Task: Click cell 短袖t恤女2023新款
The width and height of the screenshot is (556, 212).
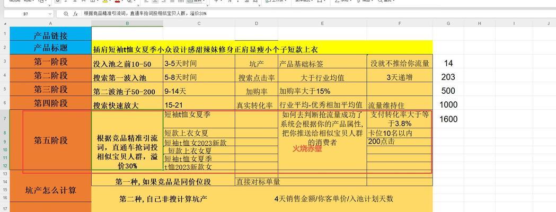Action: [x=199, y=143]
